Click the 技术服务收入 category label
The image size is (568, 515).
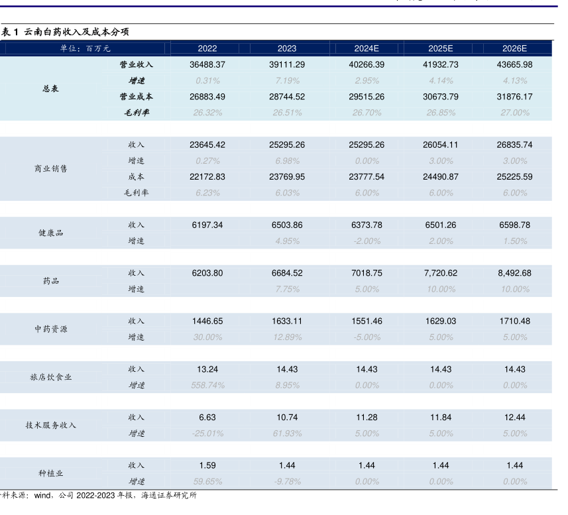tap(51, 425)
